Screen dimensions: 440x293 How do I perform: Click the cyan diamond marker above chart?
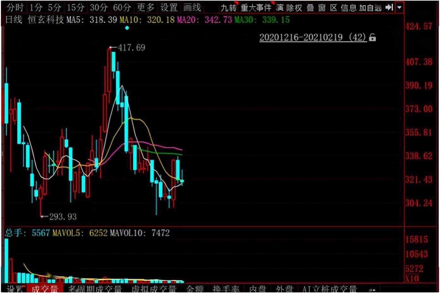[x=127, y=28]
